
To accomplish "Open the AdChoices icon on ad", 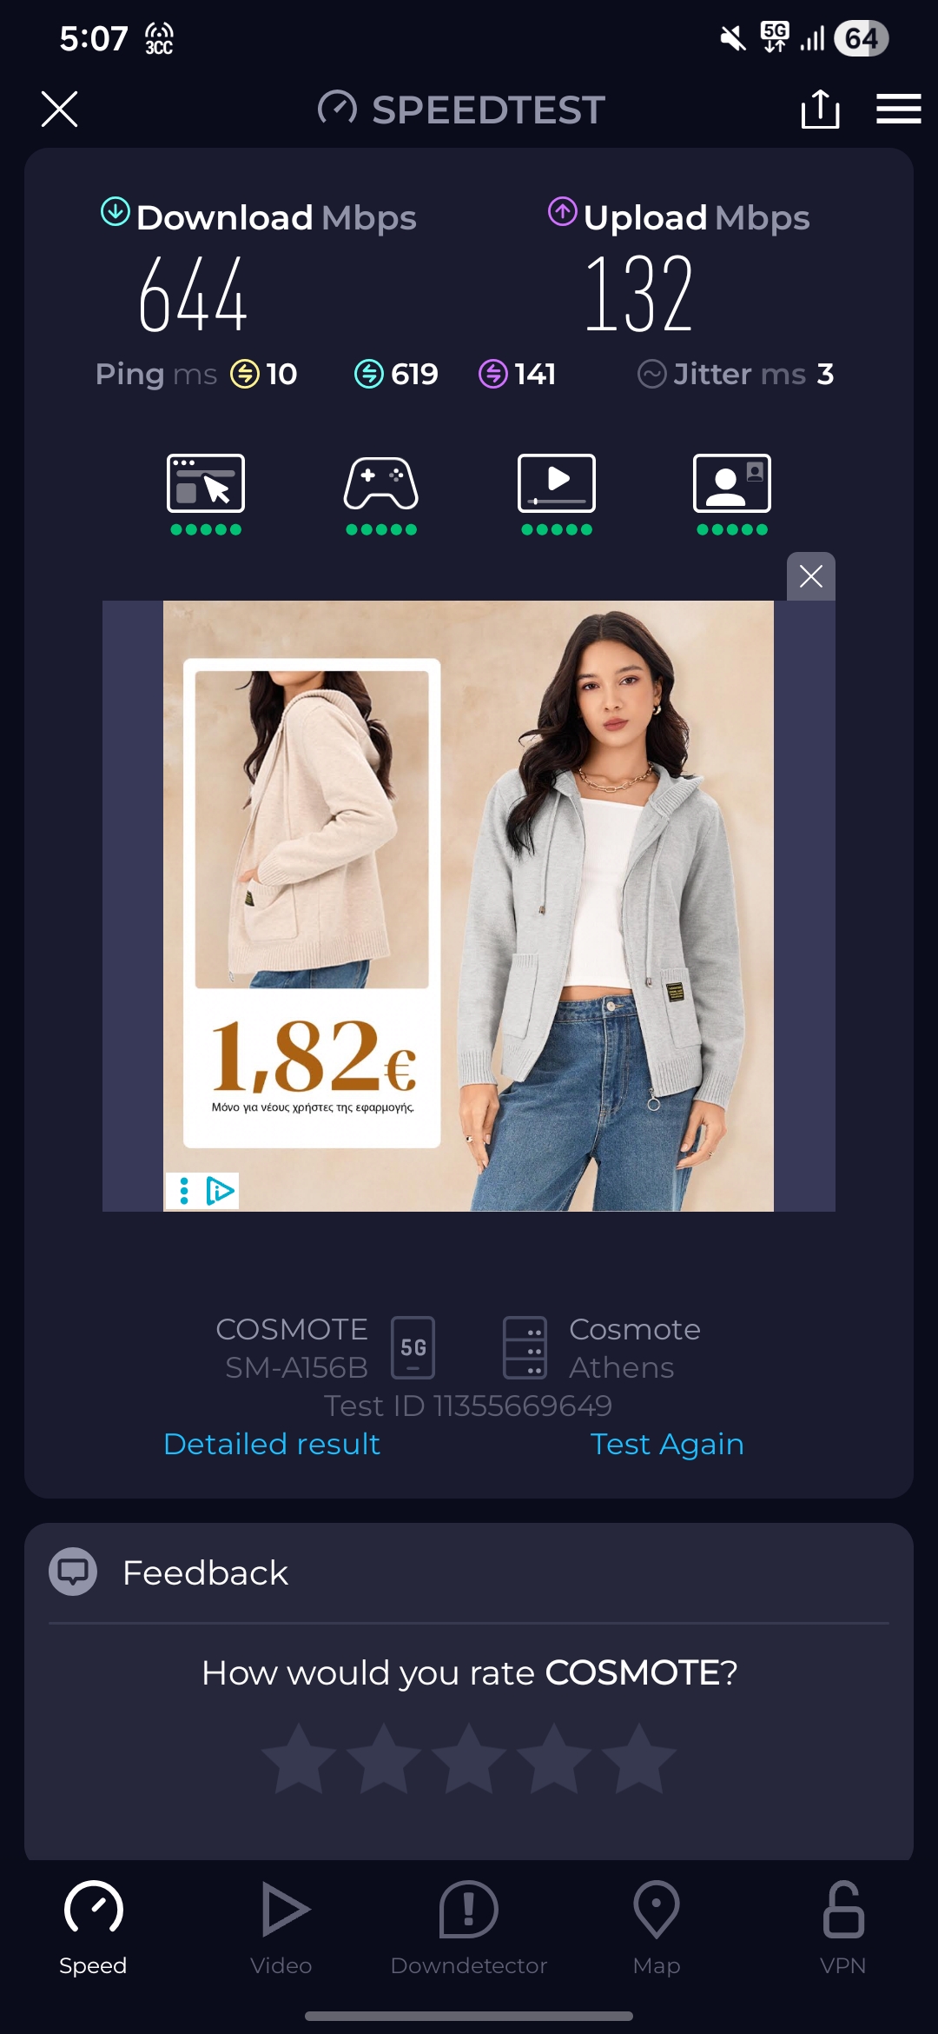I will click(221, 1191).
